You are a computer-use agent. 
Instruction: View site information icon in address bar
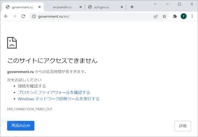coord(34,16)
